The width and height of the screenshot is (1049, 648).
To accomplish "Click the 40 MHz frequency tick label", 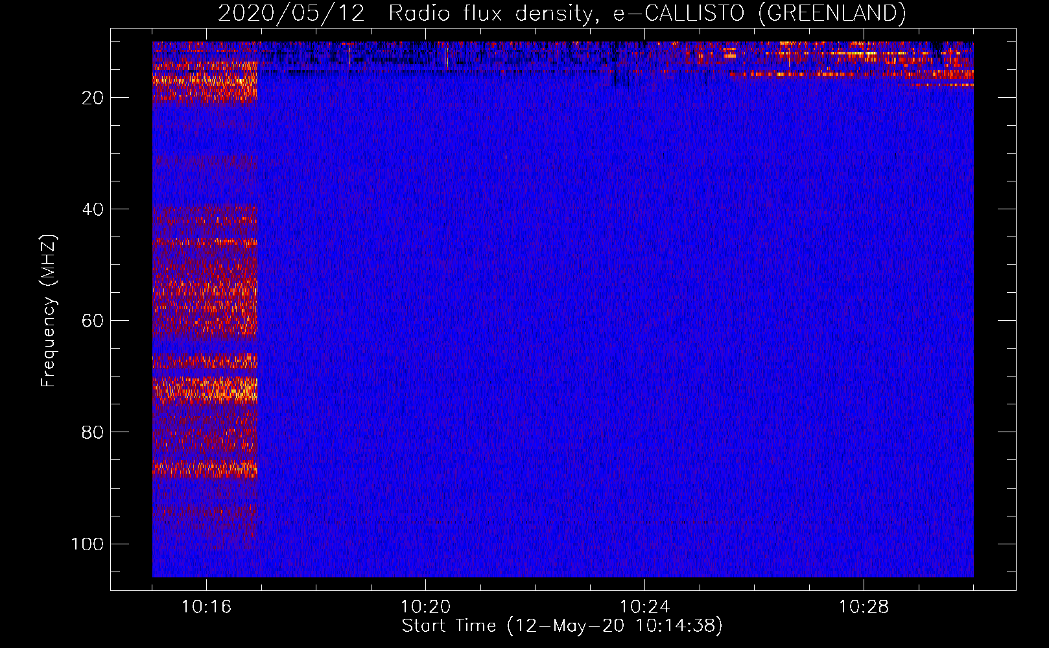I will pyautogui.click(x=93, y=209).
